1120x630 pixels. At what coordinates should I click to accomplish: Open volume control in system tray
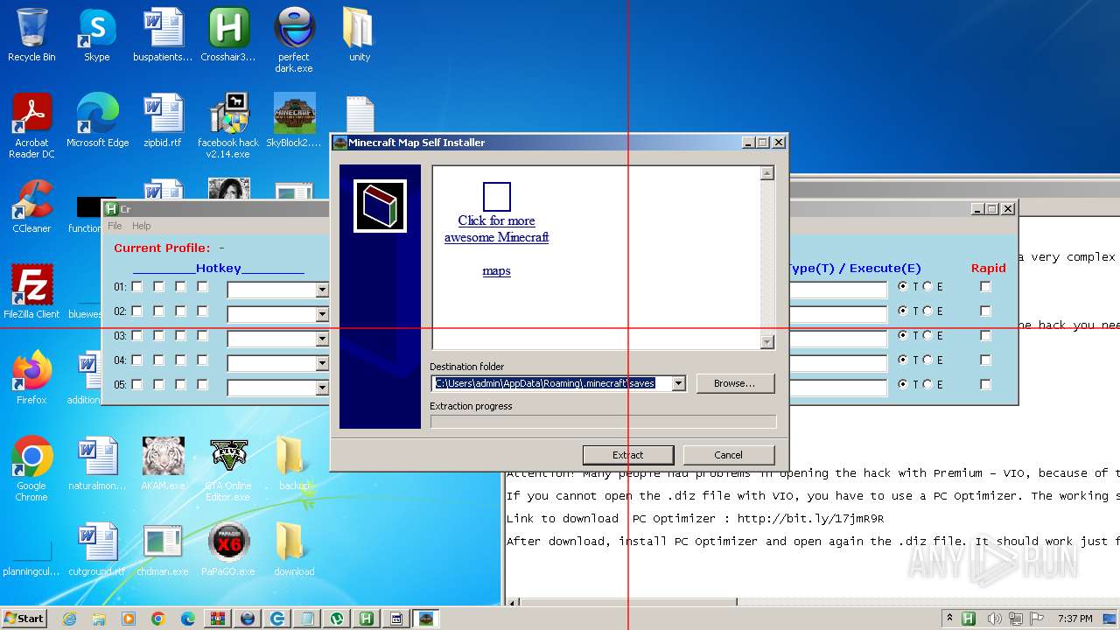click(994, 619)
